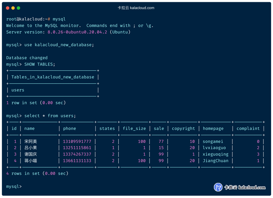The height and width of the screenshot is (198, 273).
Task: Click the window title 卡拉云 kalacloud.com
Action: 136,8
